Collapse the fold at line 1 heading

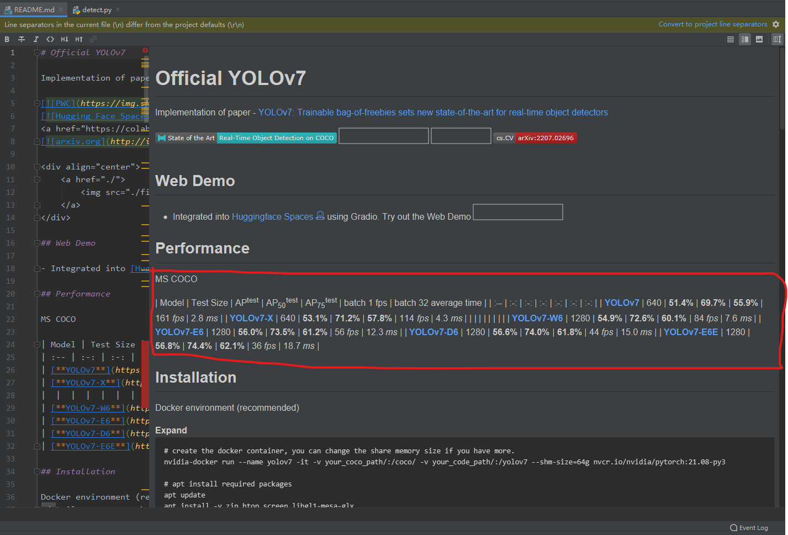[x=37, y=52]
